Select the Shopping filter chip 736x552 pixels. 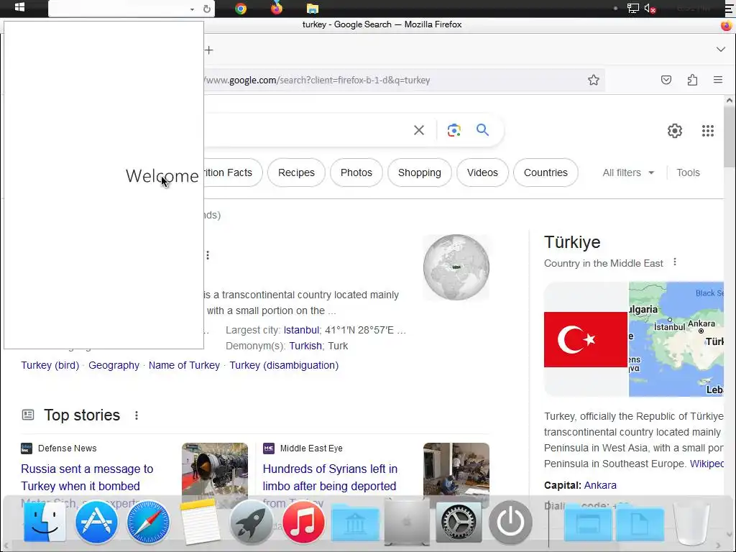point(420,172)
